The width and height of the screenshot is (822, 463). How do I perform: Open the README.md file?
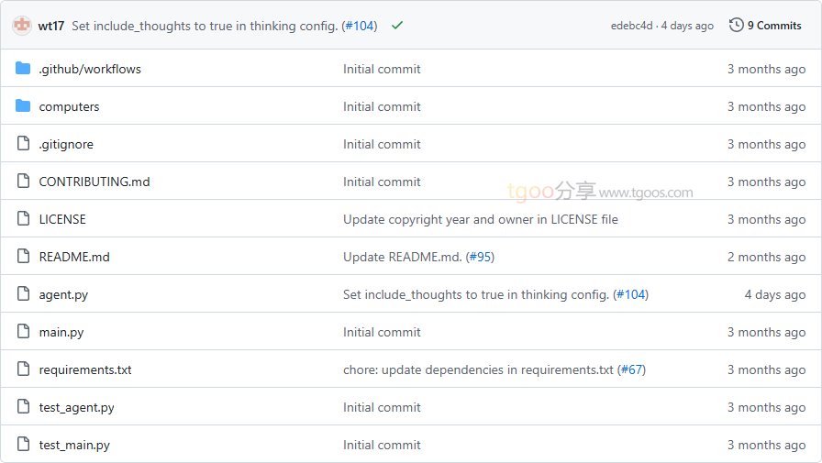coord(74,257)
